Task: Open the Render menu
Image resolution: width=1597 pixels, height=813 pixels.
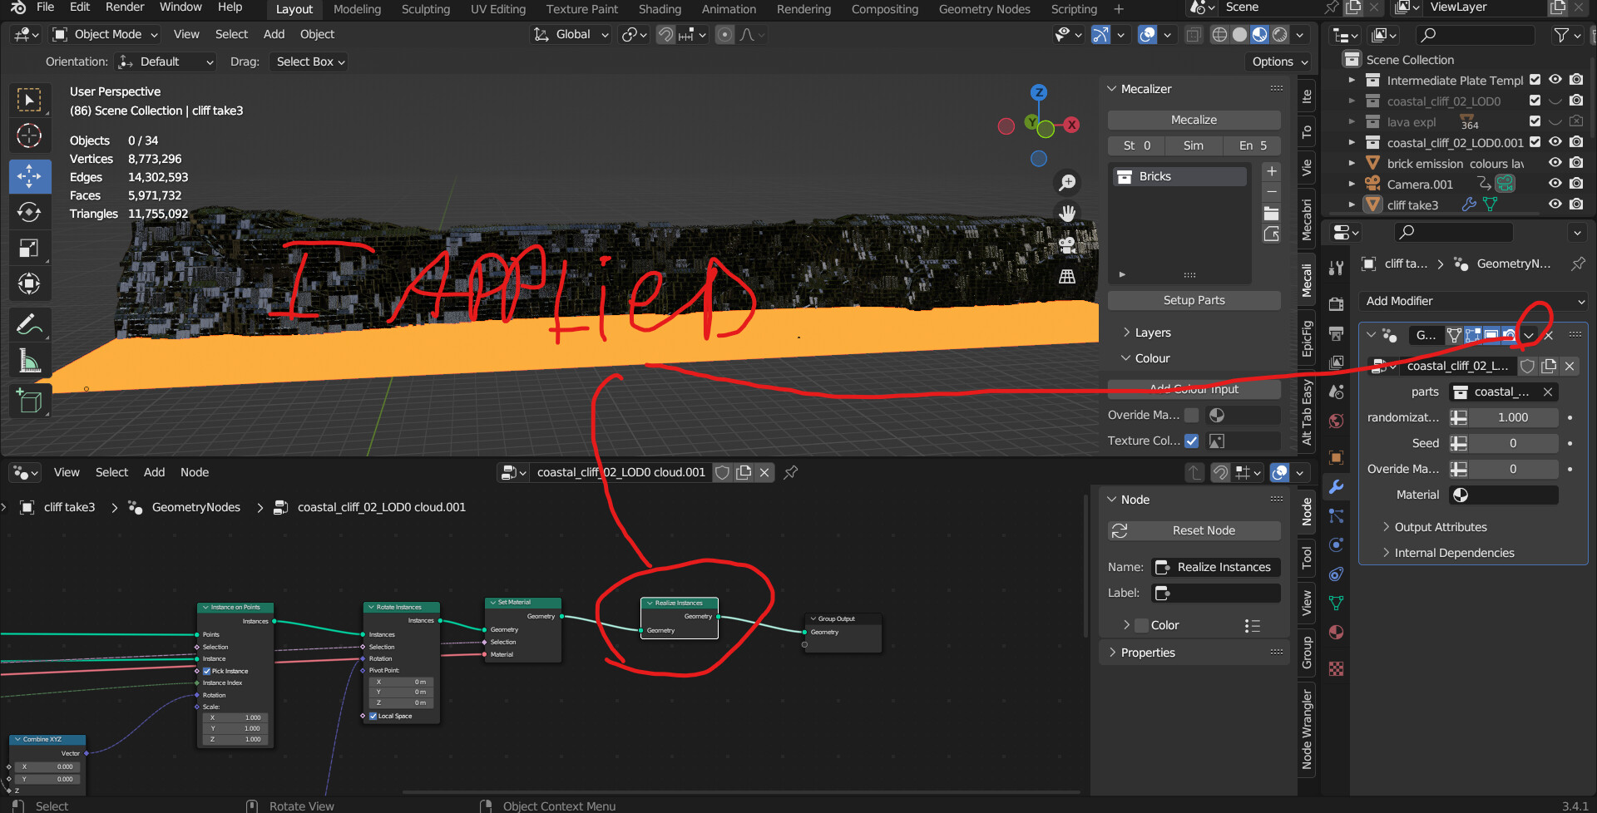Action: 125,7
